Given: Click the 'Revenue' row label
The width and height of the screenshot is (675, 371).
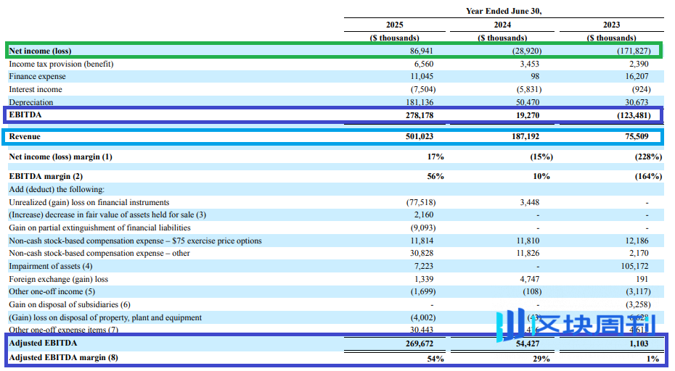Looking at the screenshot, I should pos(25,137).
